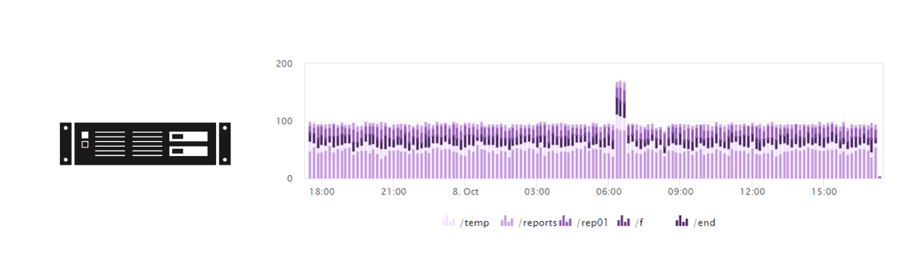Select the tiny last bar at the chart's right end
Image resolution: width=921 pixels, height=279 pixels.
pyautogui.click(x=880, y=177)
